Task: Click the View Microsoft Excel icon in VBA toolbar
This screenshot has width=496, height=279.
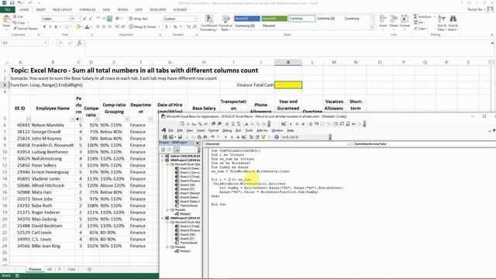Action: click(165, 137)
